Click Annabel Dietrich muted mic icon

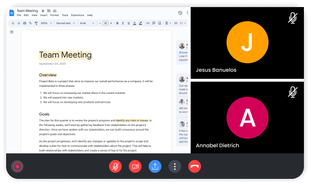tap(293, 92)
